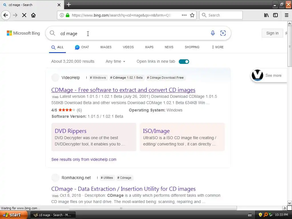Click the forward navigation arrow
292x219 pixels.
coord(15,15)
